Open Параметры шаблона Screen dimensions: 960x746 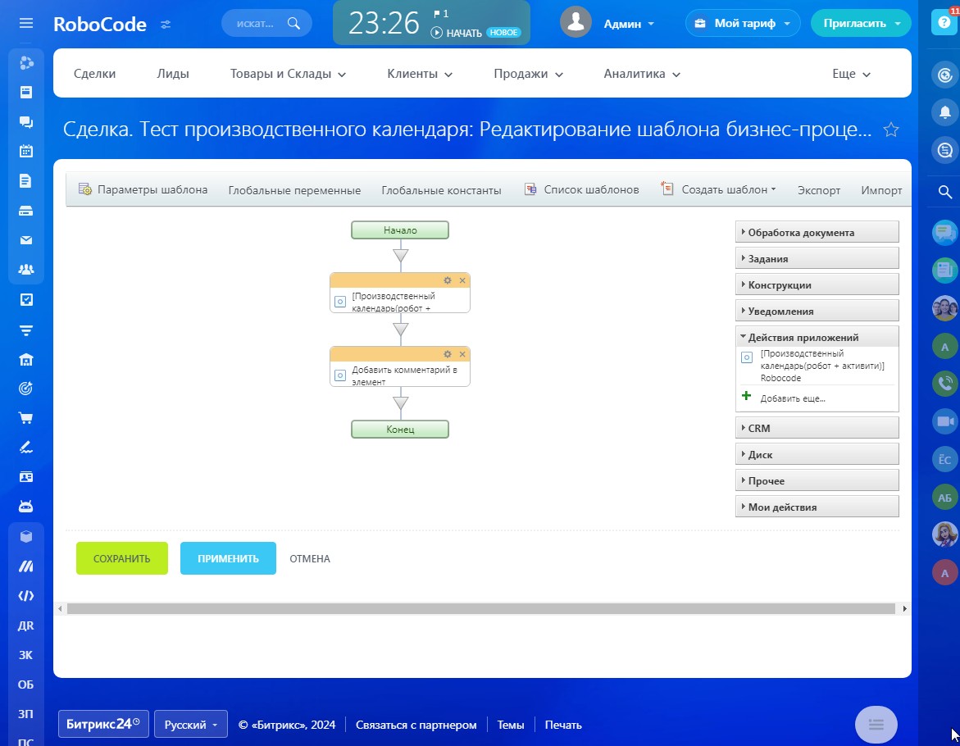pyautogui.click(x=143, y=189)
